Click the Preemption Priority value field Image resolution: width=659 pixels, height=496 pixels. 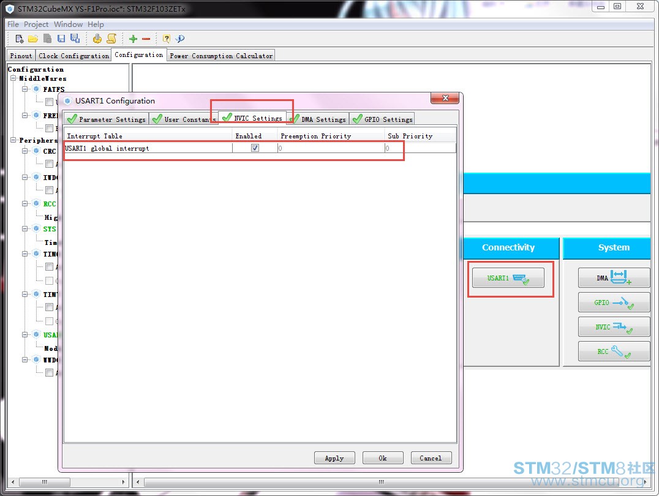point(331,148)
